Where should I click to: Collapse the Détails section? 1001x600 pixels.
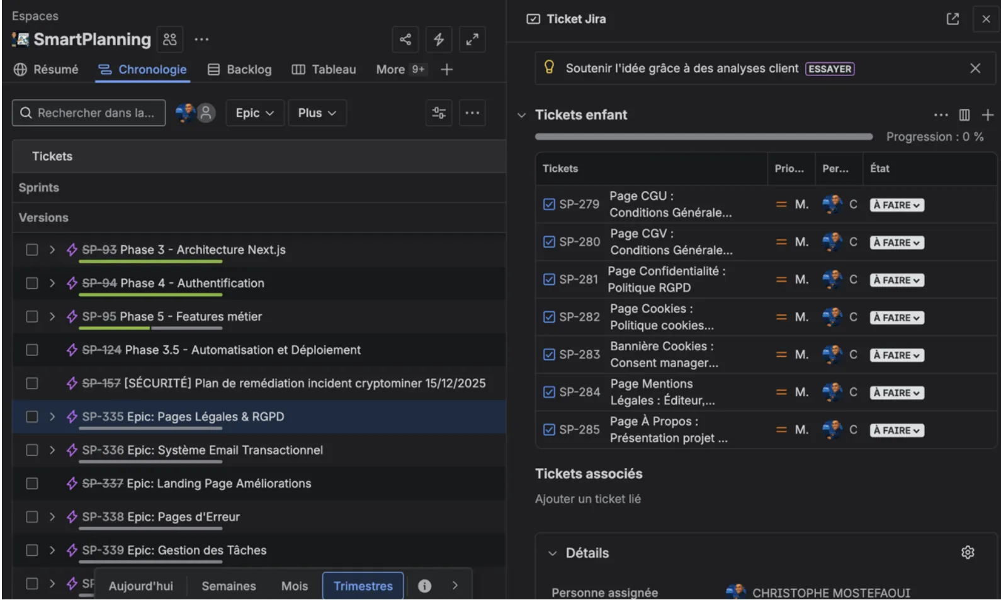coord(552,553)
